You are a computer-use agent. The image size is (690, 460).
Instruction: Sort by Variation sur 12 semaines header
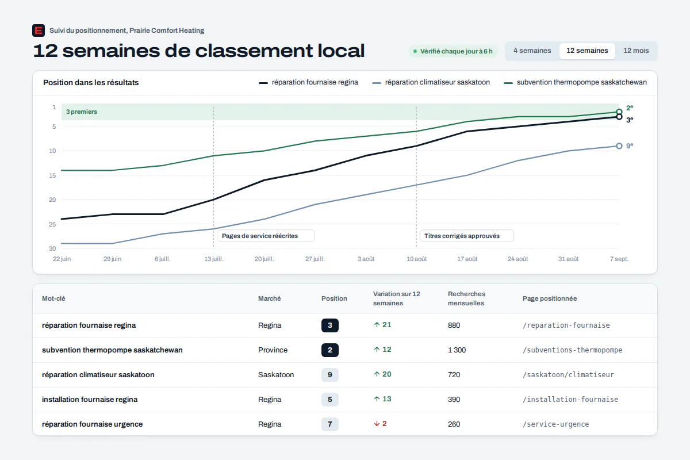point(397,298)
